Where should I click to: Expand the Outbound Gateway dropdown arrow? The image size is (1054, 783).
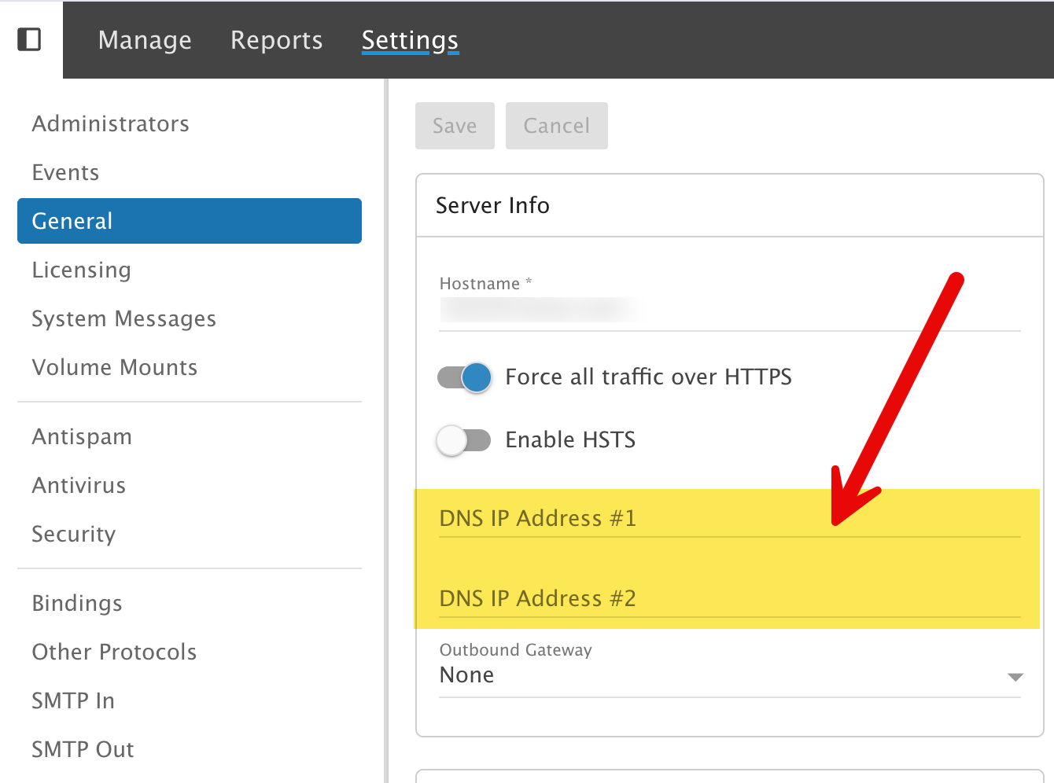(x=1015, y=677)
